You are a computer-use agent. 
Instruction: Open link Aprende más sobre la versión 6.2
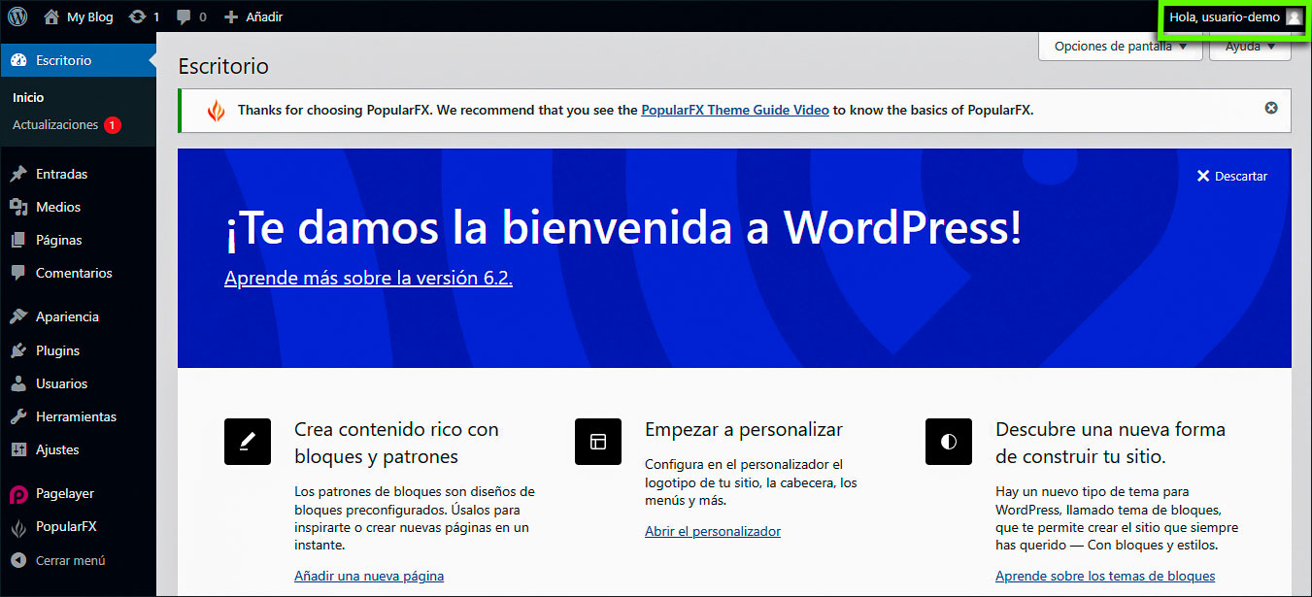(x=368, y=278)
